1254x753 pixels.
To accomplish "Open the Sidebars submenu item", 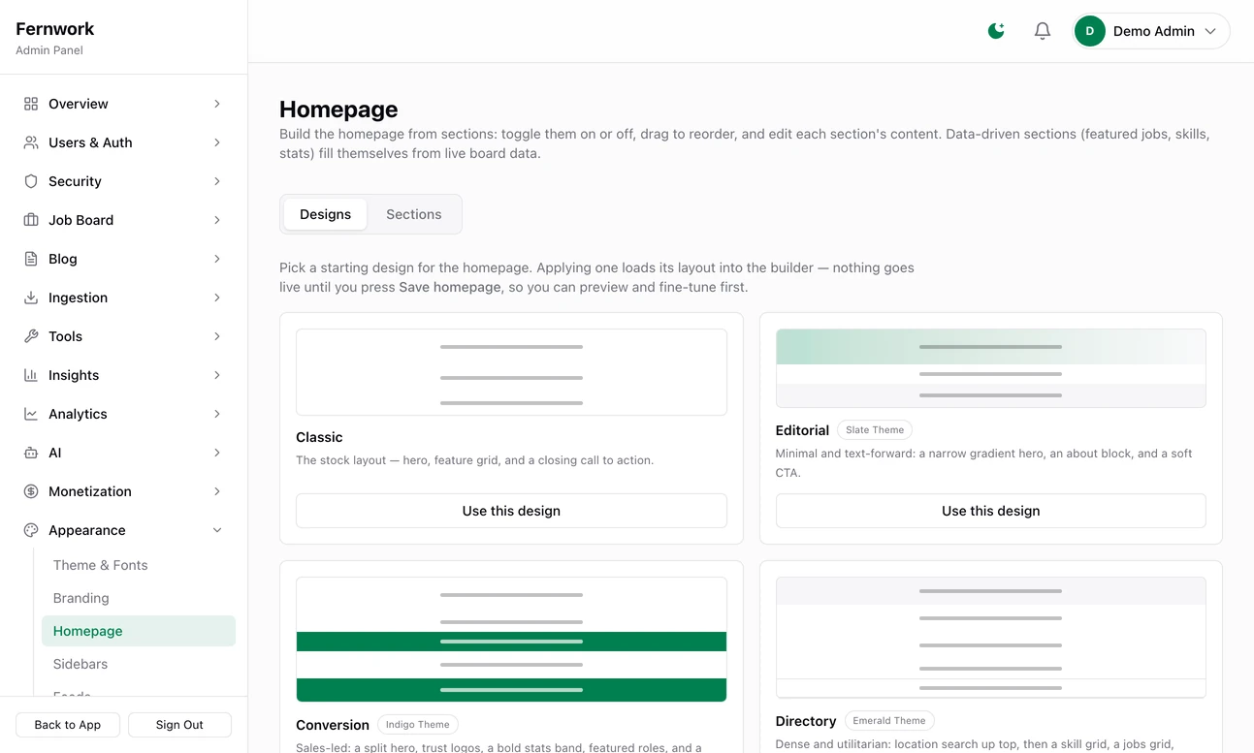I will click(139, 664).
